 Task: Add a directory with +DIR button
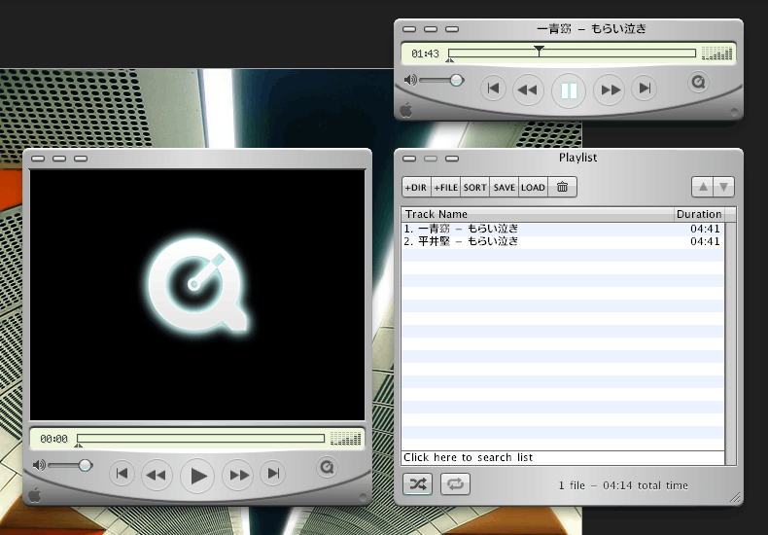point(416,187)
